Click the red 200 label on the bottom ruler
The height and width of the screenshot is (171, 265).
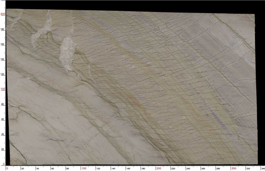[159, 168]
